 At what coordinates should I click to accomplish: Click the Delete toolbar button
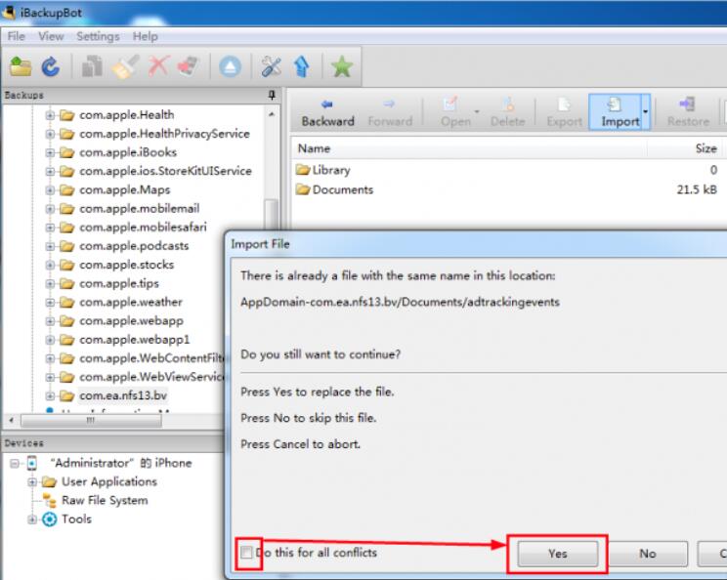tap(508, 112)
